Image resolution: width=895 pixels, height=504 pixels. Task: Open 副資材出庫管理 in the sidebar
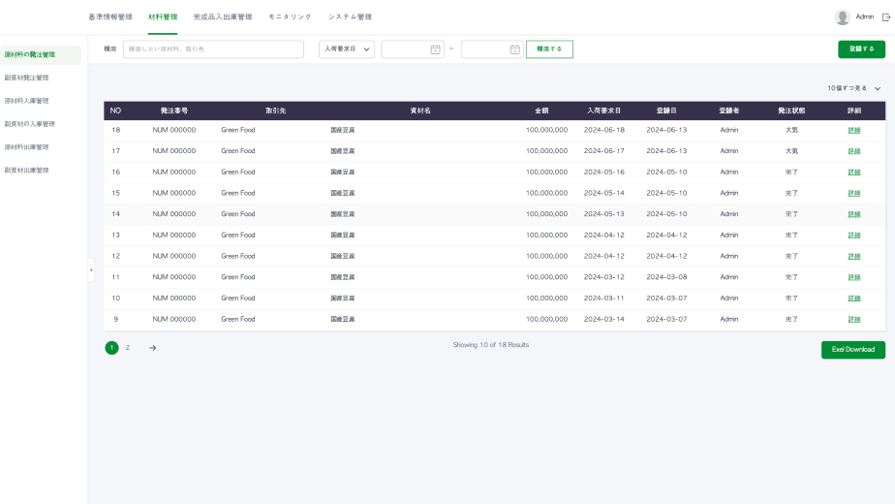(x=26, y=171)
